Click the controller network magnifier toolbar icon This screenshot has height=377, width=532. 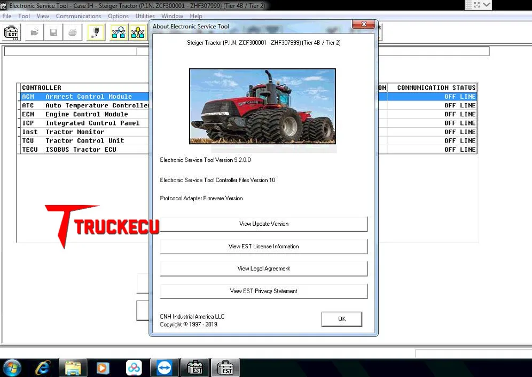click(x=119, y=33)
